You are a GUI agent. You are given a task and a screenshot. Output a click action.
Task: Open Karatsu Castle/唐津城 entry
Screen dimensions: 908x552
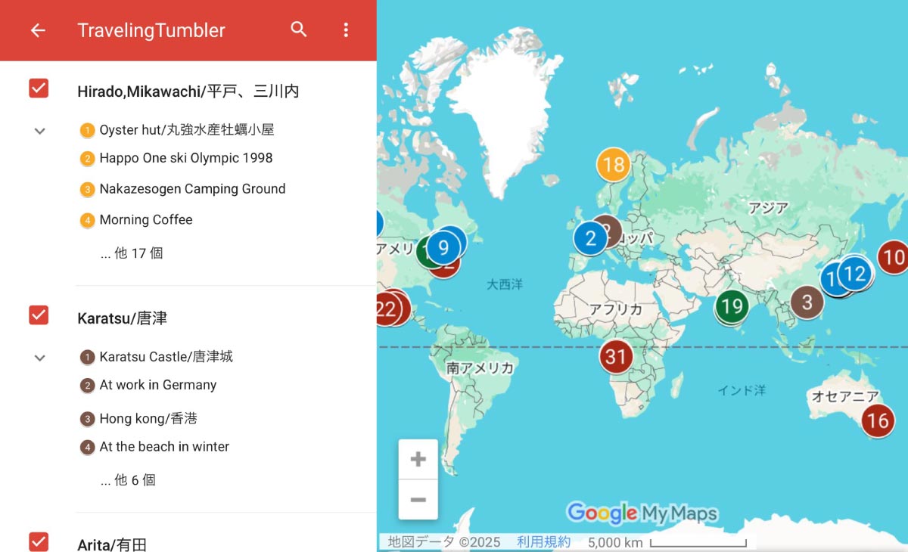[166, 357]
